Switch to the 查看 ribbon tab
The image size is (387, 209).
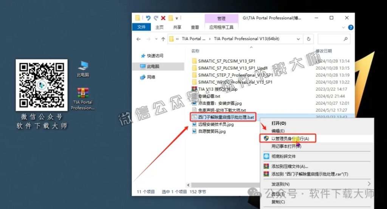[195, 27]
